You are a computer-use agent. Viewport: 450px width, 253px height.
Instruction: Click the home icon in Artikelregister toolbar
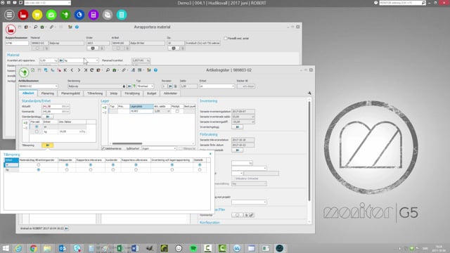pyautogui.click(x=114, y=70)
